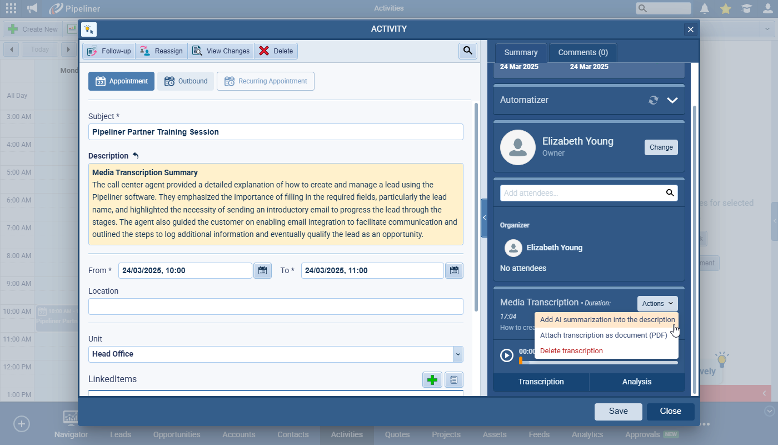
Task: Expand the Automatizer section chevron
Action: [672, 100]
